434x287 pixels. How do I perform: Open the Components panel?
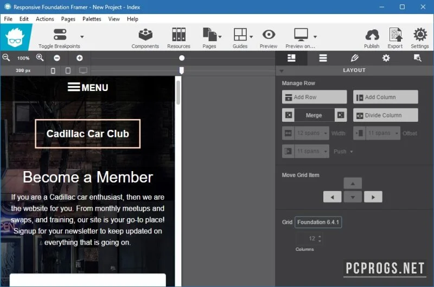[145, 38]
